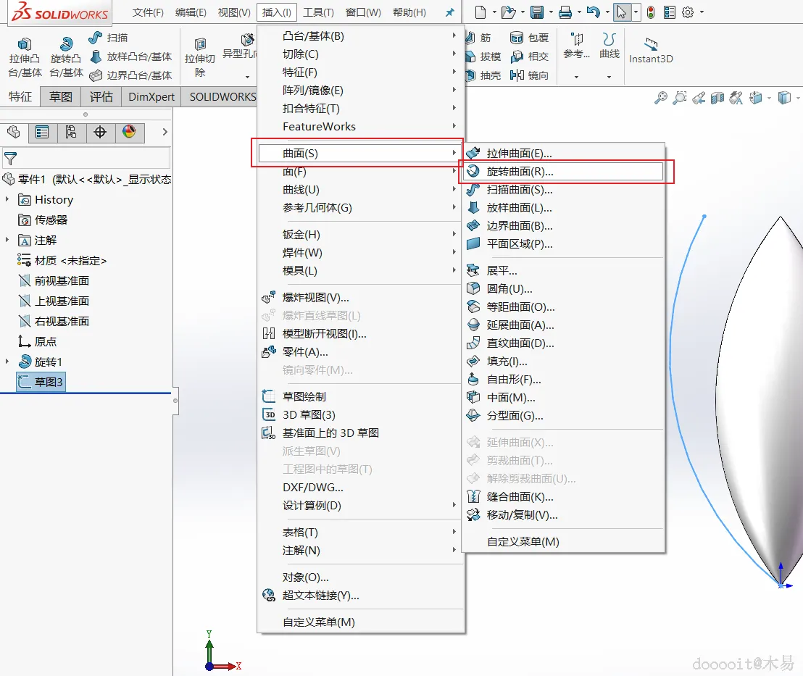
Task: Click the 拉伸切除 extruded cut icon
Action: 200,44
